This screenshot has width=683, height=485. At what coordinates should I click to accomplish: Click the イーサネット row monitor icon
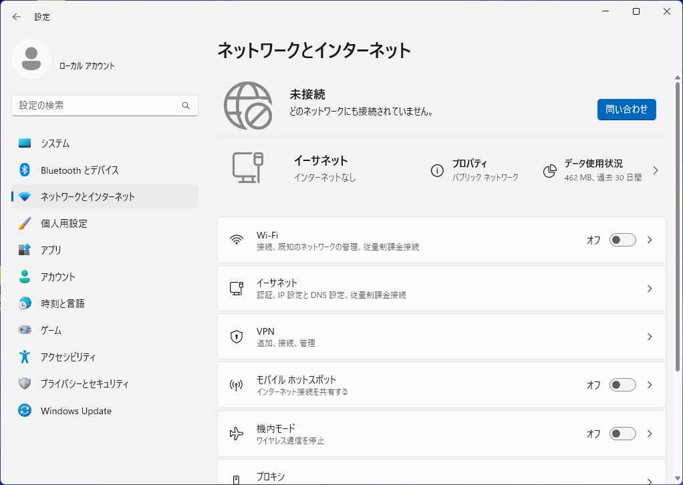tap(237, 288)
